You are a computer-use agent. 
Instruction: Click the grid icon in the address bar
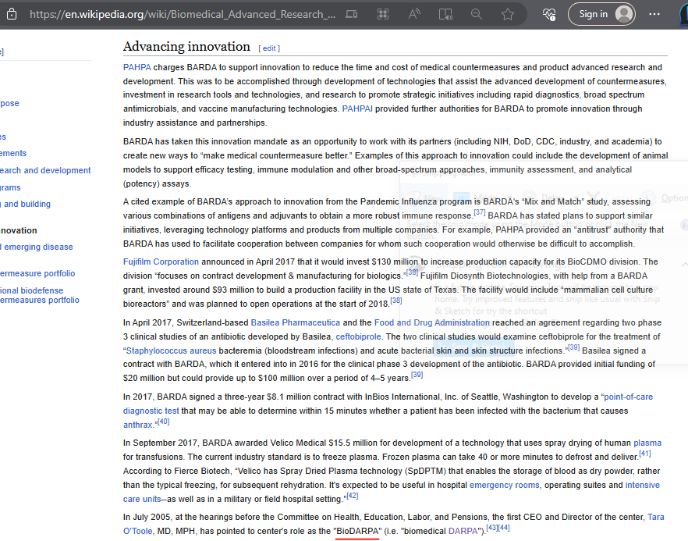383,14
